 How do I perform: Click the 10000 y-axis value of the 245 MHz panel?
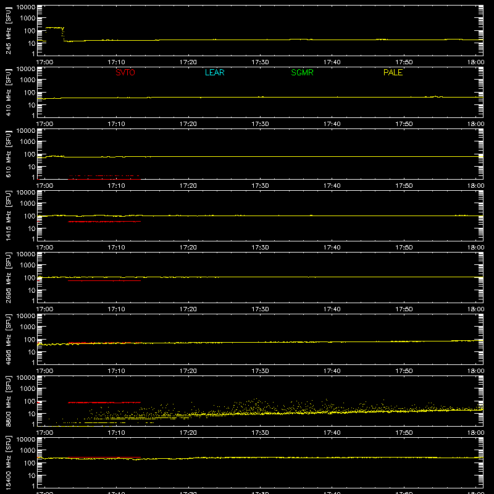(x=26, y=7)
